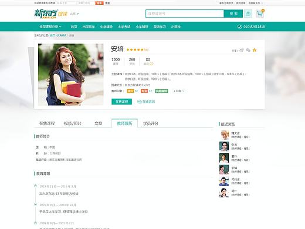This screenshot has height=229, width=305.
Task: Click the 教师简介 section heading
Action: click(43, 136)
